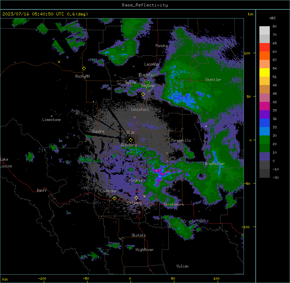Pick the light blue legend band near 33

click(264, 131)
